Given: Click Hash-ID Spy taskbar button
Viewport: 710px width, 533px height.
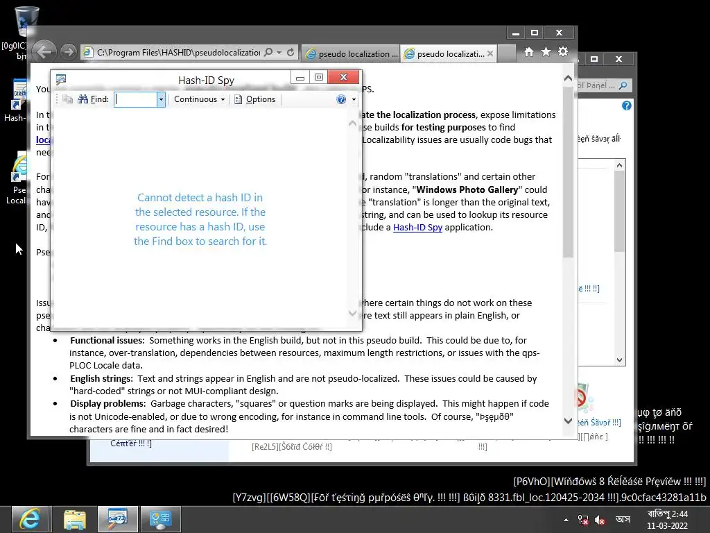Looking at the screenshot, I should pyautogui.click(x=117, y=519).
